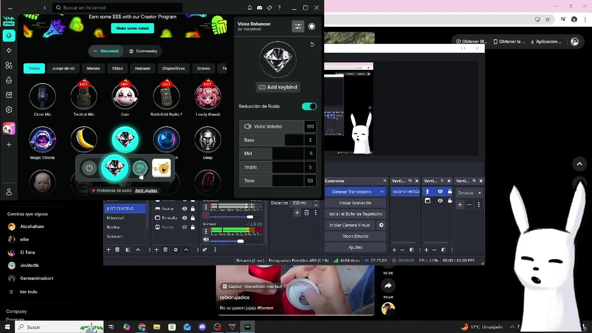The width and height of the screenshot is (592, 333).
Task: Click the plus icon in Voicemod sidebar
Action: (9, 144)
